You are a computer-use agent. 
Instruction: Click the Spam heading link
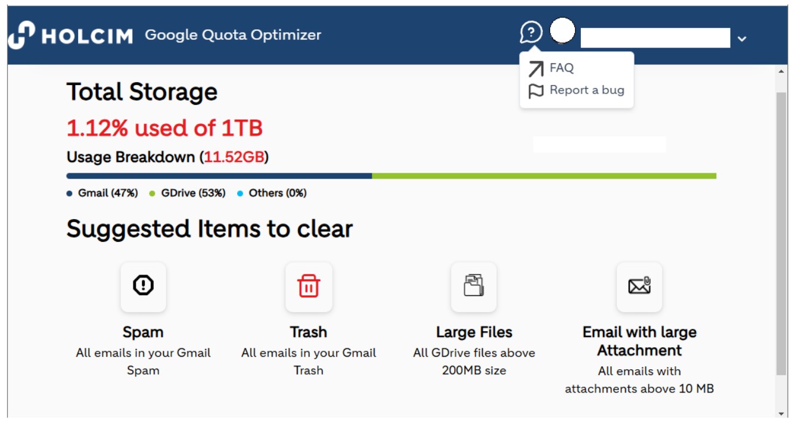pos(143,332)
